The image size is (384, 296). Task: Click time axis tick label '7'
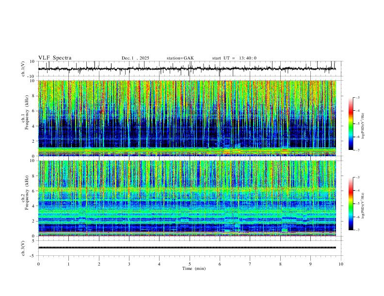[x=250, y=264]
